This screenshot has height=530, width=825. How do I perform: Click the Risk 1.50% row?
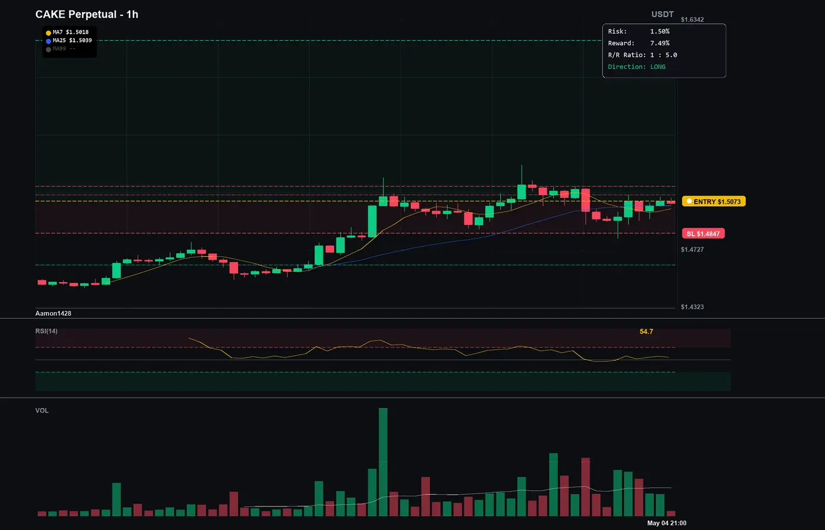639,31
